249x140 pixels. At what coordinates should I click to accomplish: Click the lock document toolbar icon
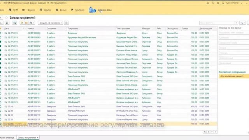7,23
